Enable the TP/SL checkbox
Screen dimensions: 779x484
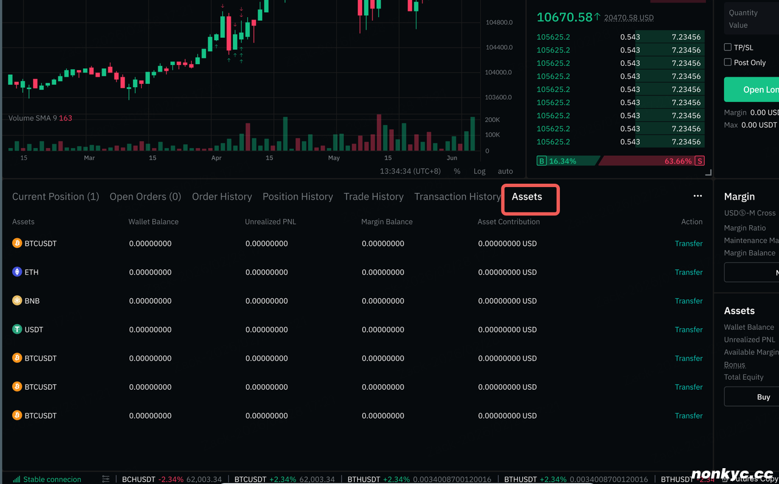coord(727,47)
